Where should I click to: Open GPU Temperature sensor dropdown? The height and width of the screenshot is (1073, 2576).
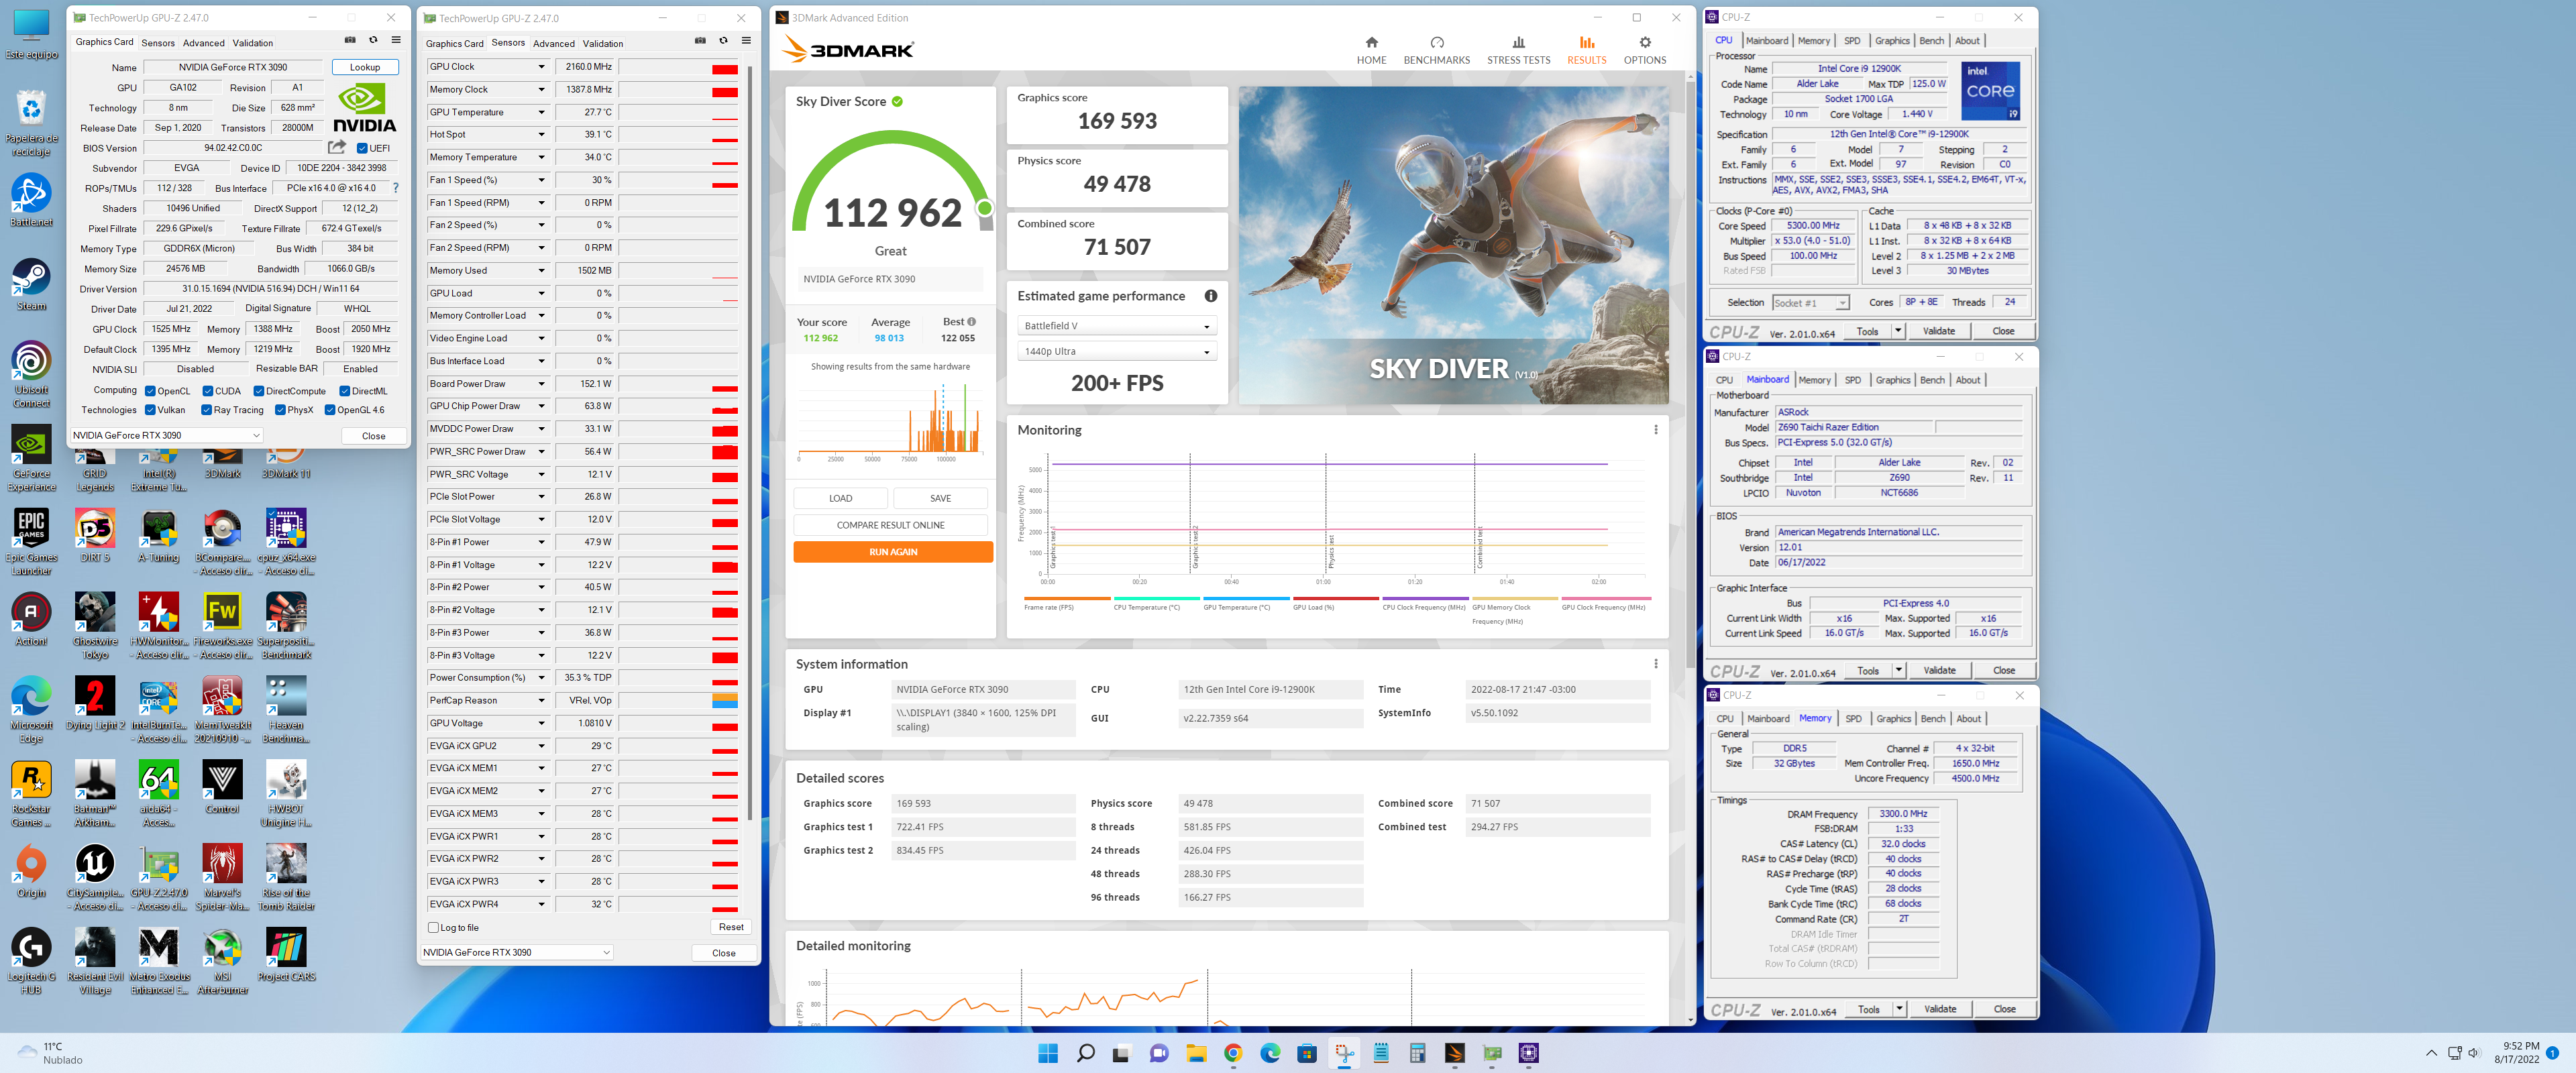click(x=541, y=112)
